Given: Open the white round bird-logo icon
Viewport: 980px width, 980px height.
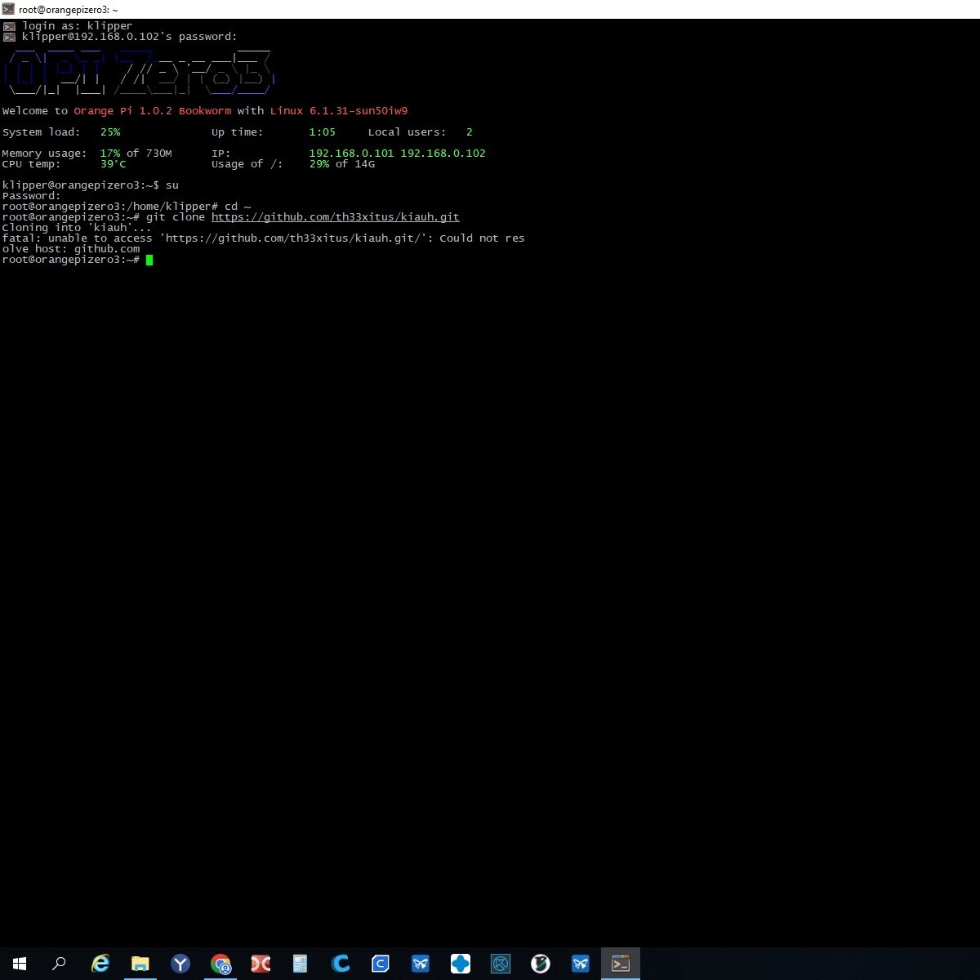Looking at the screenshot, I should click(541, 964).
